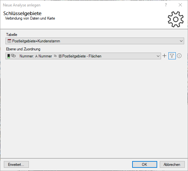188x171 pixels.
Task: Click the small link arrow after Nummer
Action: [x=55, y=56]
